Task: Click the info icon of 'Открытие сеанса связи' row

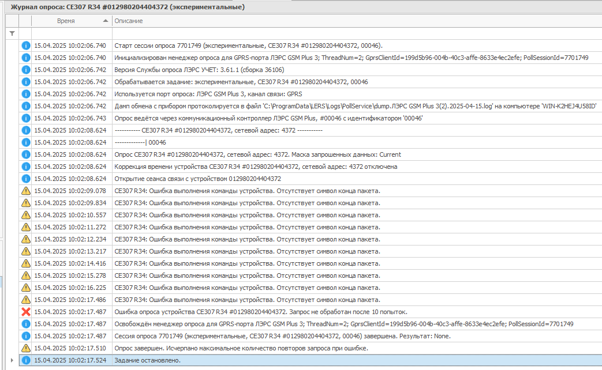Action: (26, 179)
